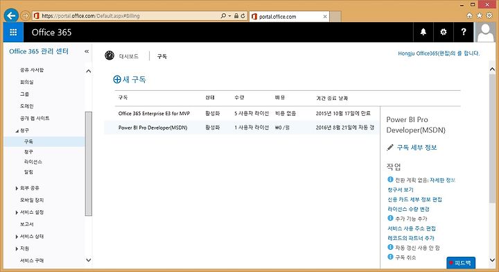Open browser home icon
The image size is (499, 272).
(x=469, y=15)
